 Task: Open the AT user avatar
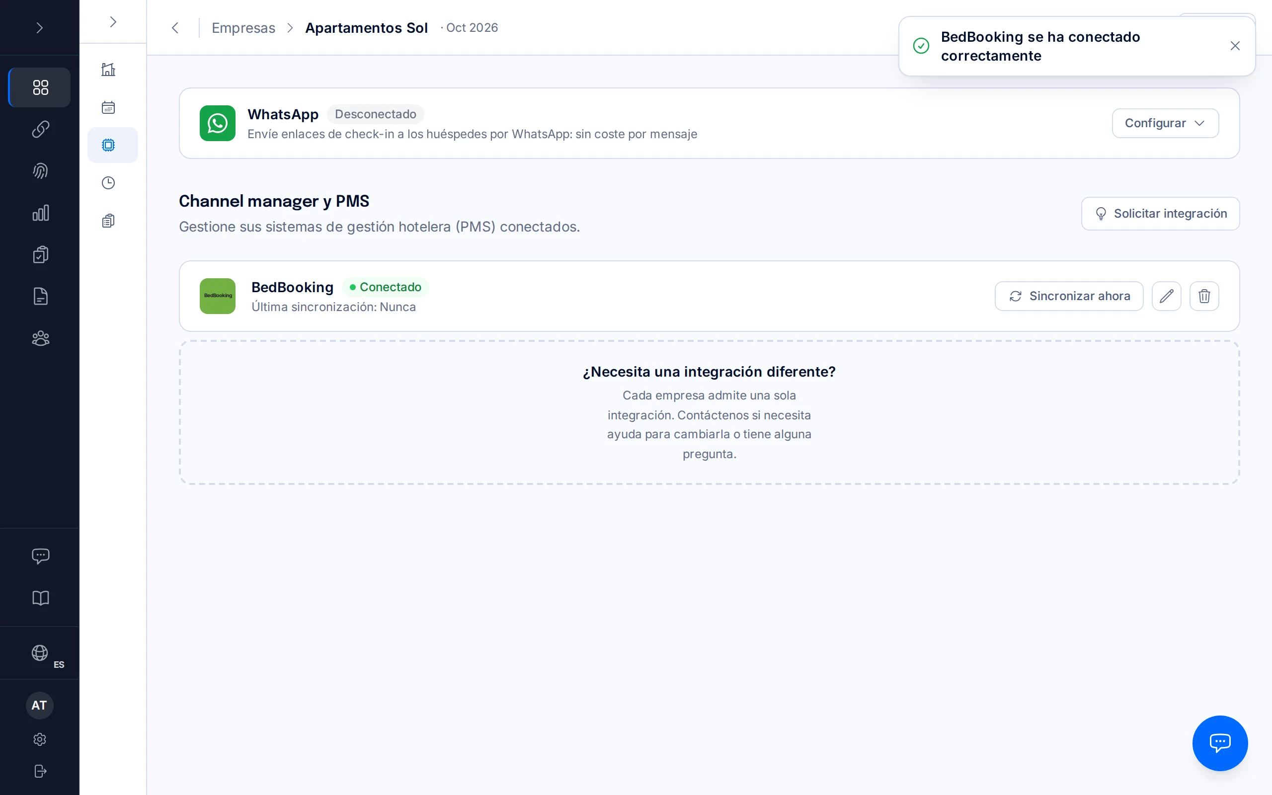pyautogui.click(x=39, y=705)
